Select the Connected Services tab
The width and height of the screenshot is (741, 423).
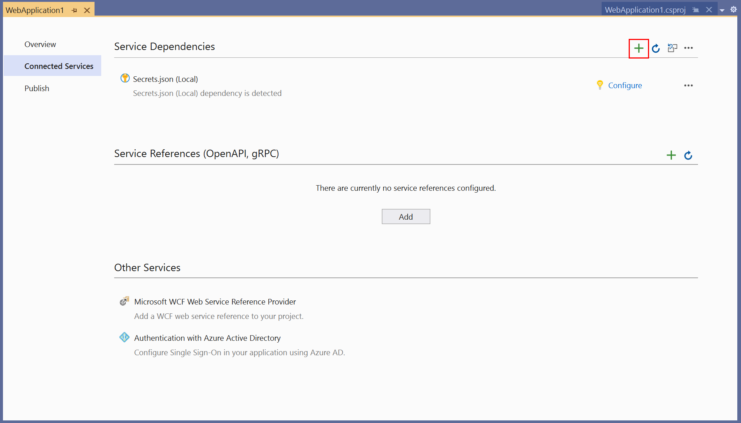(x=59, y=66)
